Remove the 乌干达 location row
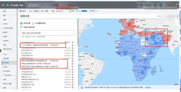This screenshot has width=181, height=92. coord(72,51)
